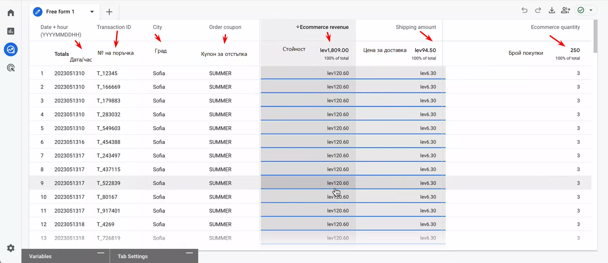Click the City column header
608x263 pixels.
[157, 27]
